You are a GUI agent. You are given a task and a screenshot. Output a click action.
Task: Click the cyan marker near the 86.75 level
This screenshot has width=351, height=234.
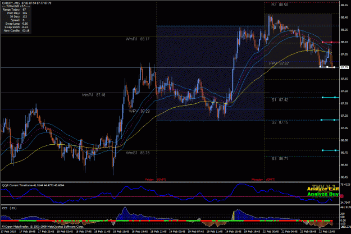tap(329, 150)
